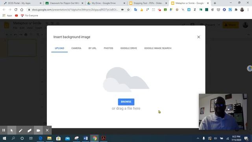Pause the screen recording

pos(4,130)
